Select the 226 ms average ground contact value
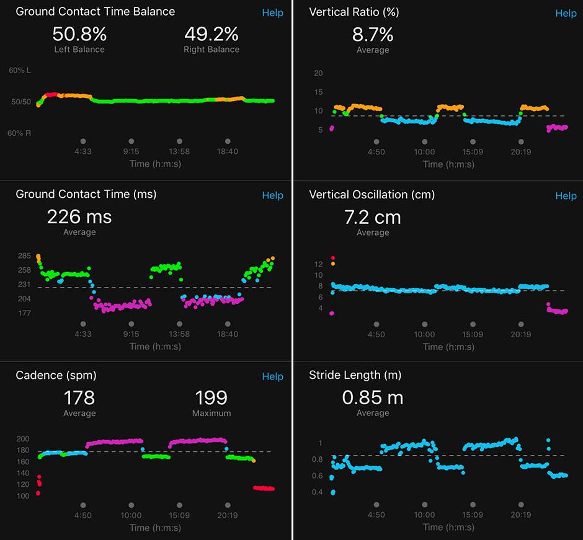The image size is (583, 540). pyautogui.click(x=79, y=218)
